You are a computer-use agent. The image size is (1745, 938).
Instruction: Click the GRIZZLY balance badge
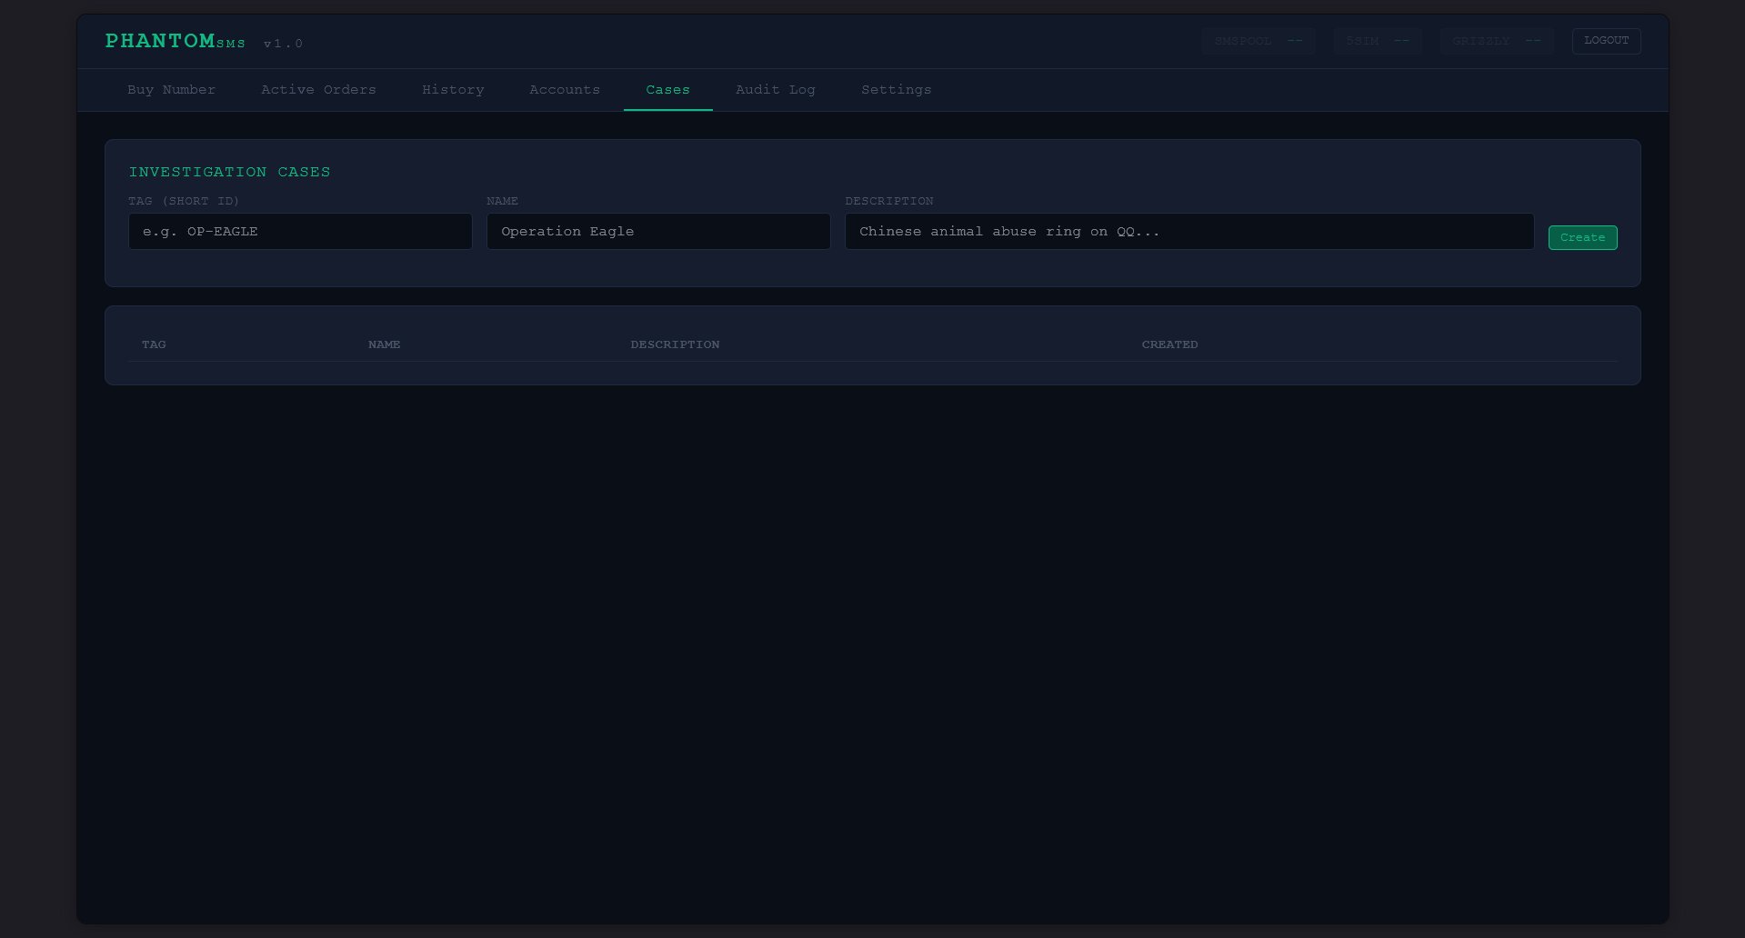pos(1496,41)
